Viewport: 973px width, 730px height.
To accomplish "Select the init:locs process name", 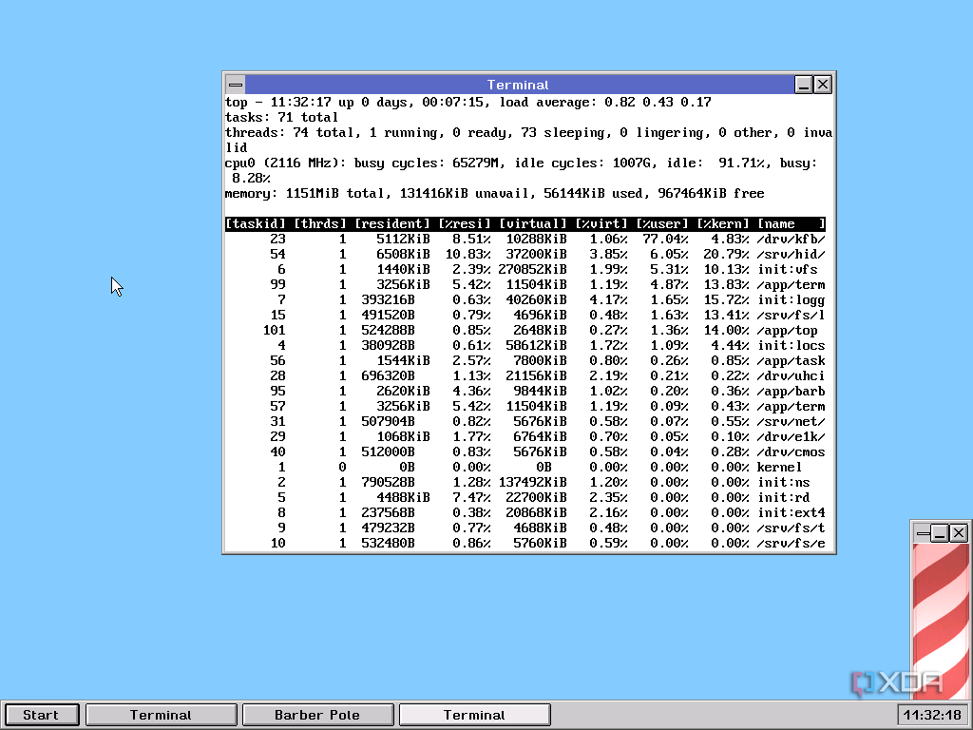I will pyautogui.click(x=792, y=345).
